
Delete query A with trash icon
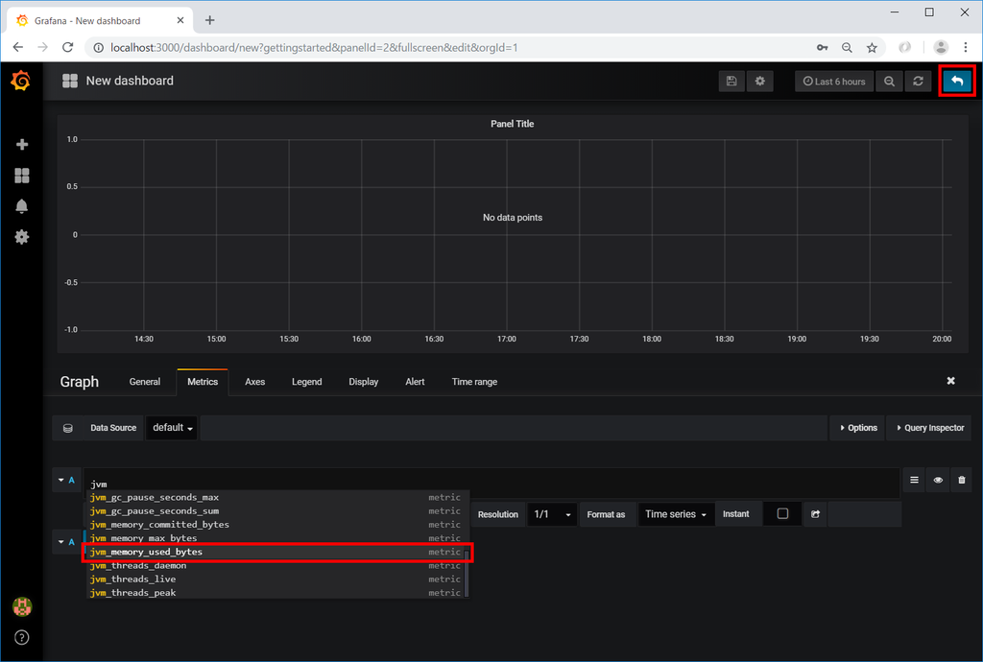click(962, 481)
